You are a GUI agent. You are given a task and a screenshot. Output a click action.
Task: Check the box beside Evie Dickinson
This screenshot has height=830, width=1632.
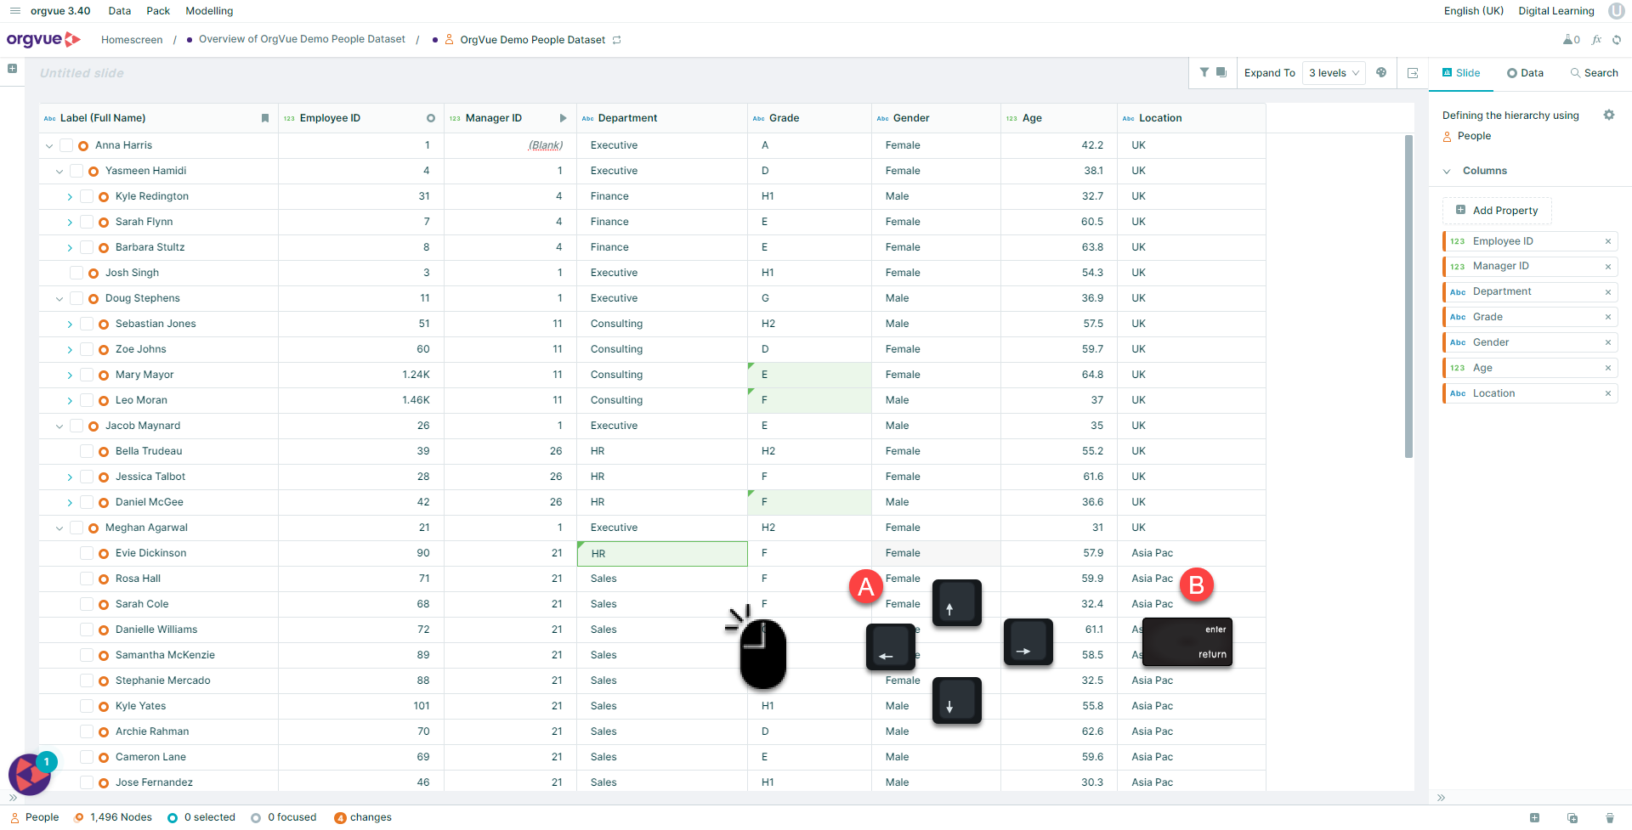(87, 553)
